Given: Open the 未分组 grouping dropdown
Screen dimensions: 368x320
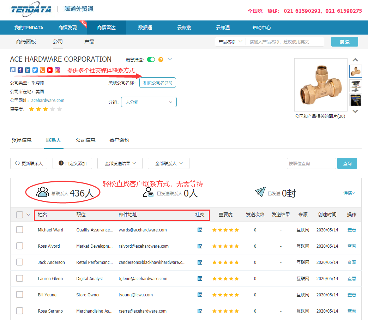Looking at the screenshot, I should coord(149,102).
